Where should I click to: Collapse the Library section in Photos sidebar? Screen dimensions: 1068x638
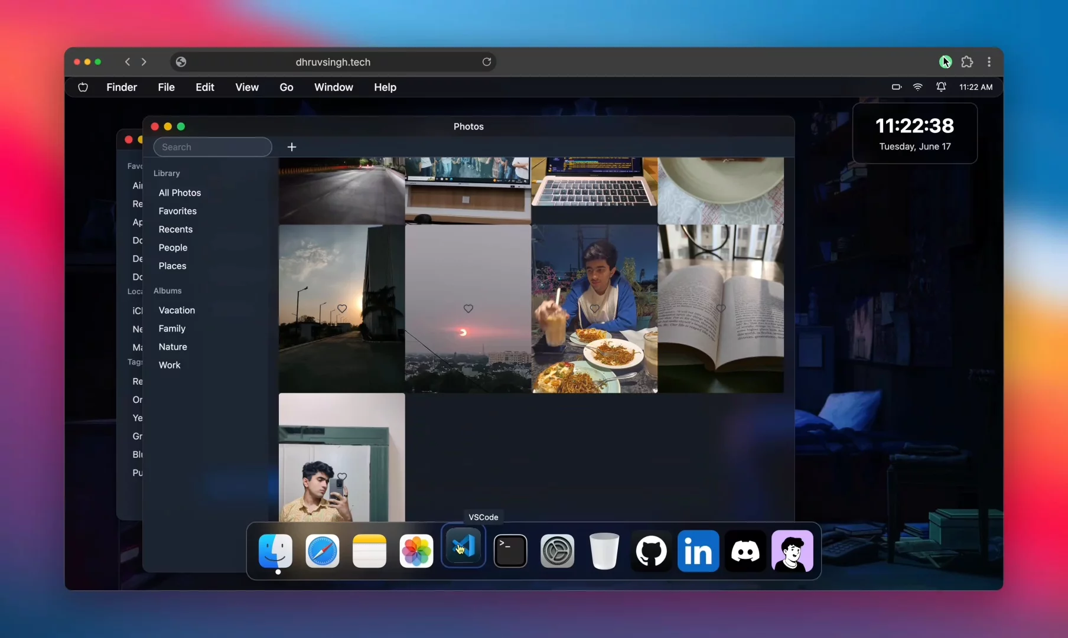point(167,173)
